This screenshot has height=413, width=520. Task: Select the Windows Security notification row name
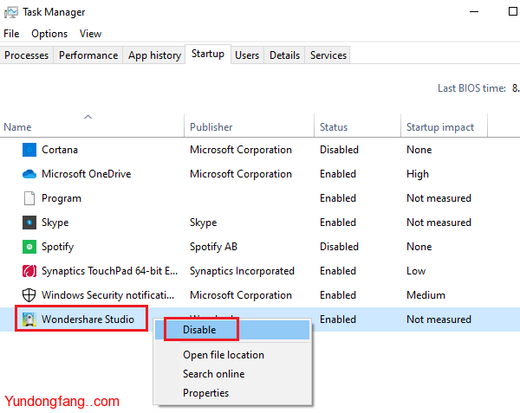coord(107,295)
